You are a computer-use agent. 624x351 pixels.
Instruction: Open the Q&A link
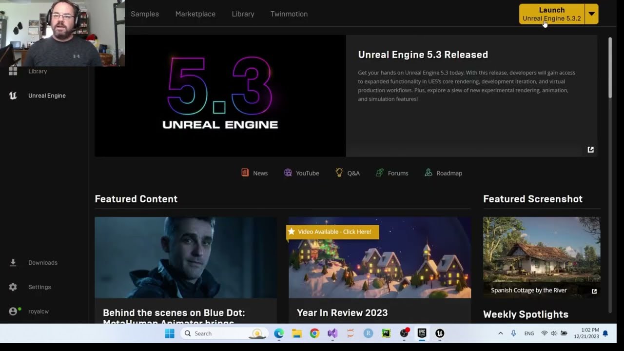tap(353, 173)
